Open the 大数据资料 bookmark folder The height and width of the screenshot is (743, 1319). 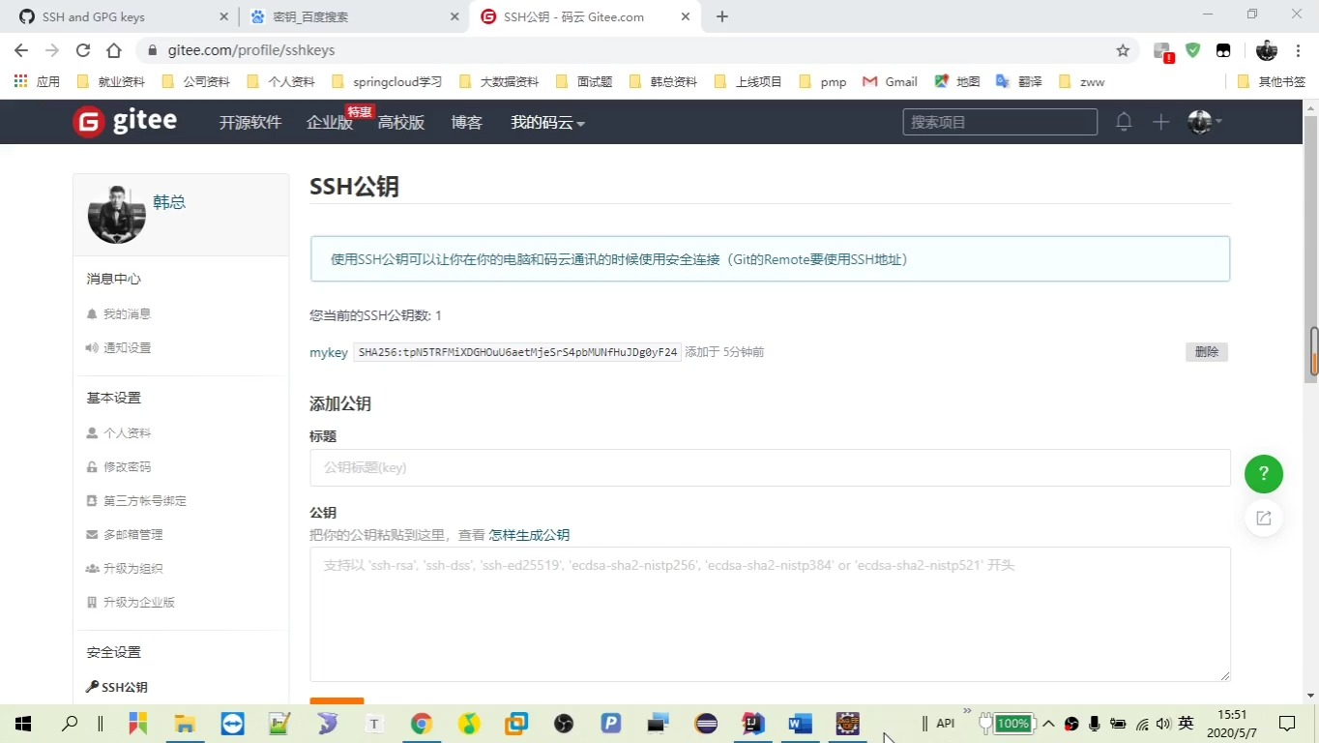(x=499, y=82)
